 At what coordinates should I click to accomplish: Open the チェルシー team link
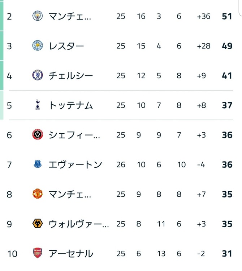[x=71, y=76]
